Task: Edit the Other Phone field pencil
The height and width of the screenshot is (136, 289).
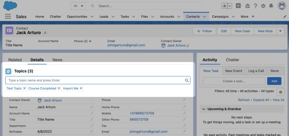Action: tap(184, 119)
